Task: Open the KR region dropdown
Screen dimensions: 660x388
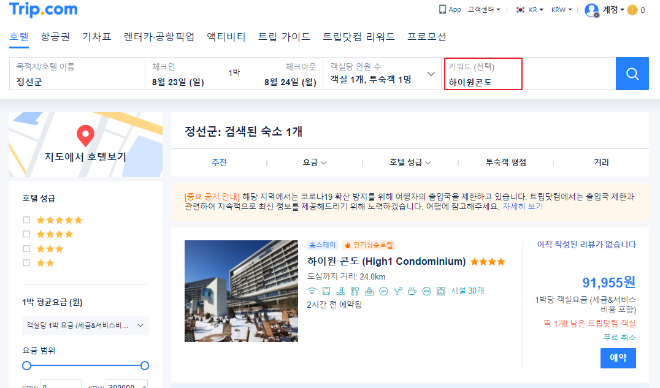Action: click(x=536, y=10)
